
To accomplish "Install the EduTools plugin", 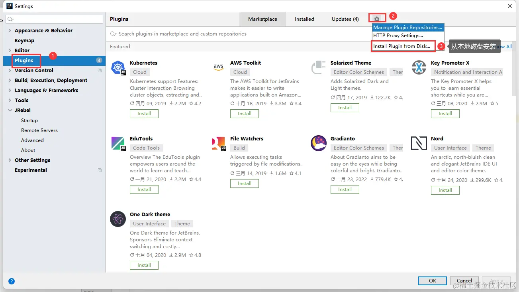I will coord(144,189).
